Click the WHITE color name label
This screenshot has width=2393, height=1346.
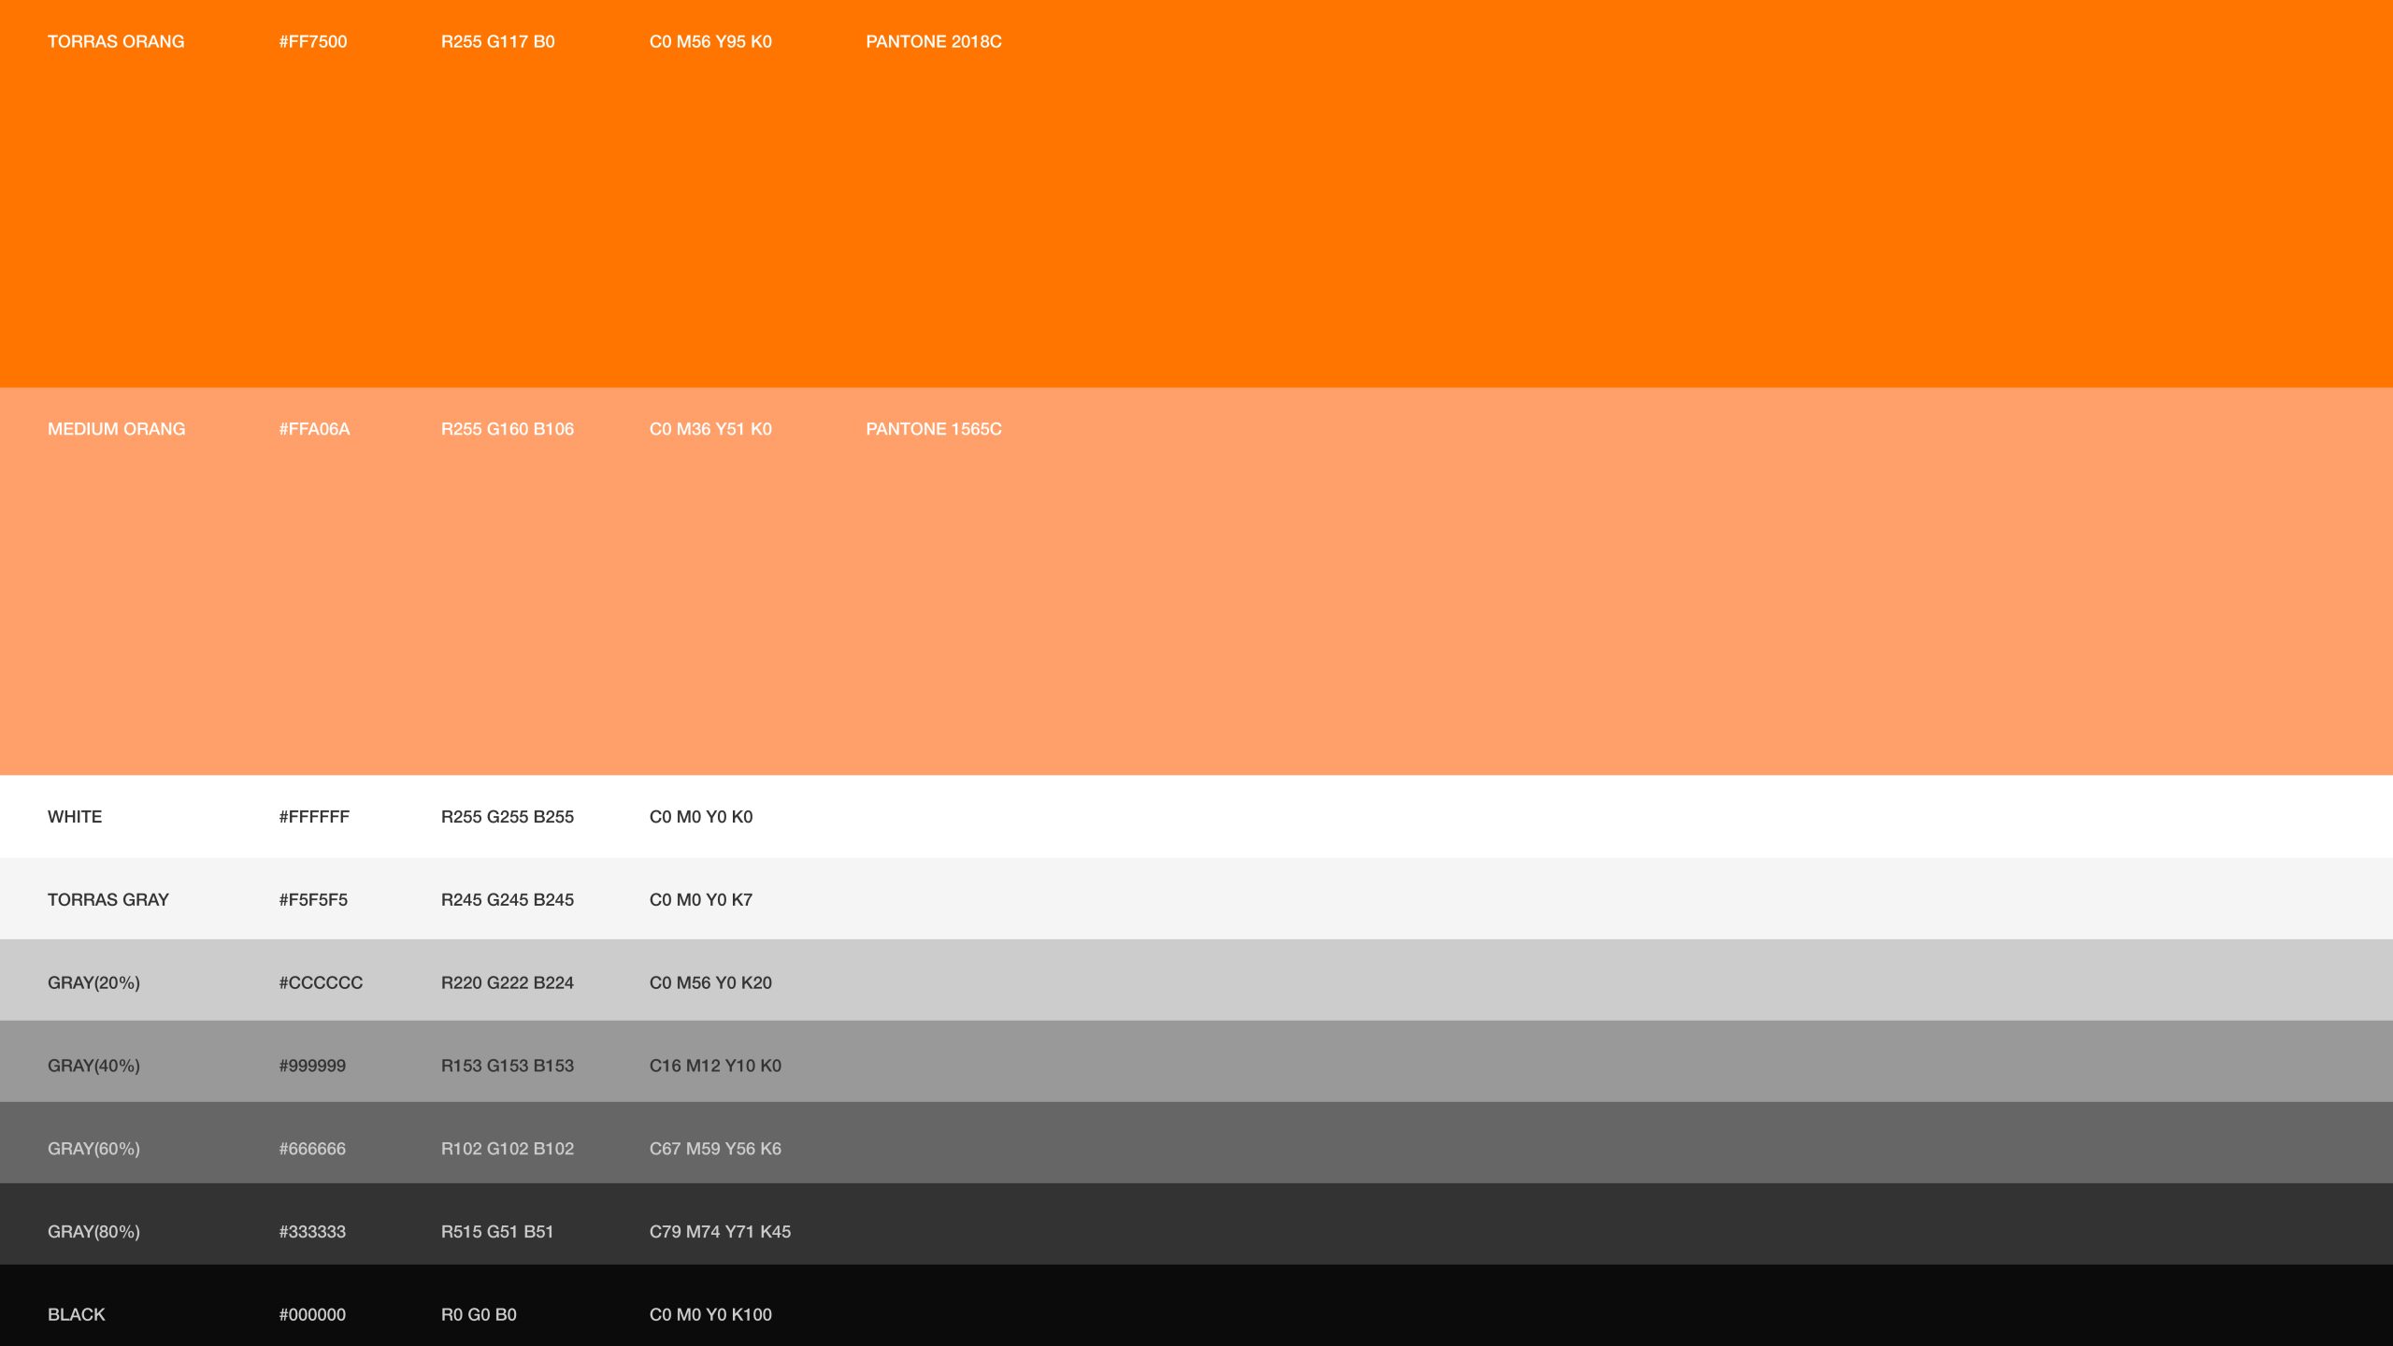pos(75,817)
